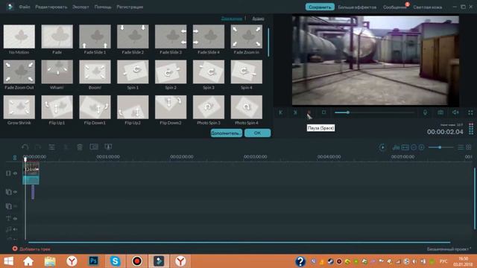Screen dimensions: 477x268
Task: Open Больше эффектов link
Action: [357, 7]
